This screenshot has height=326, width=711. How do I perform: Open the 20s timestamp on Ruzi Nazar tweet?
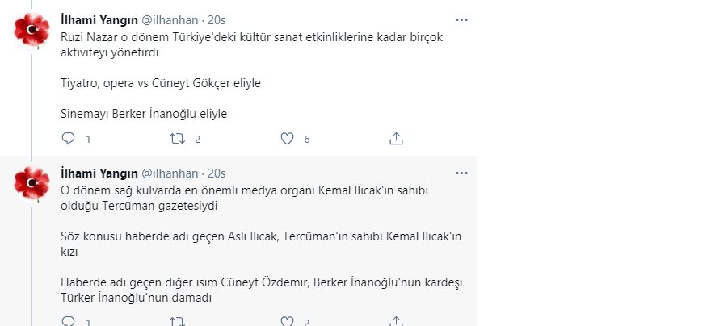click(x=217, y=18)
